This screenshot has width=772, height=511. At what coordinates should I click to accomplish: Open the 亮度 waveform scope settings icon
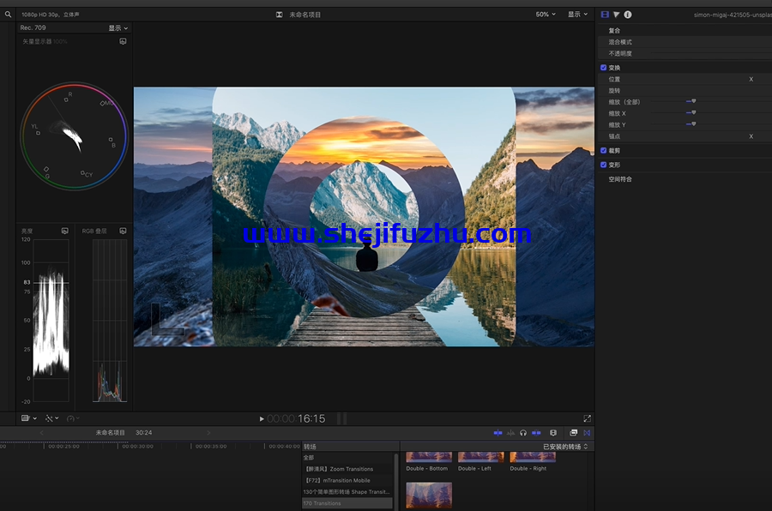(x=64, y=231)
